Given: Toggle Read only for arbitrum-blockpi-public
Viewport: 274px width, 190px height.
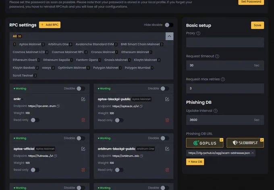Looking at the screenshot, I should click(x=119, y=170).
